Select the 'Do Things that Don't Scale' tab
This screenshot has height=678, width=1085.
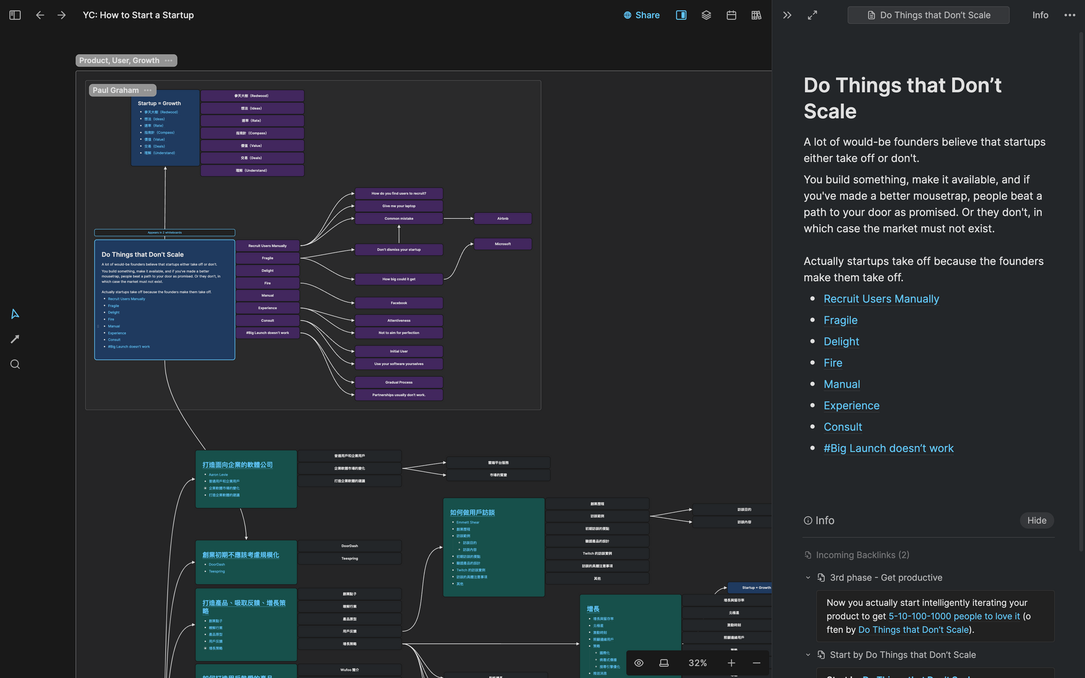coord(928,15)
